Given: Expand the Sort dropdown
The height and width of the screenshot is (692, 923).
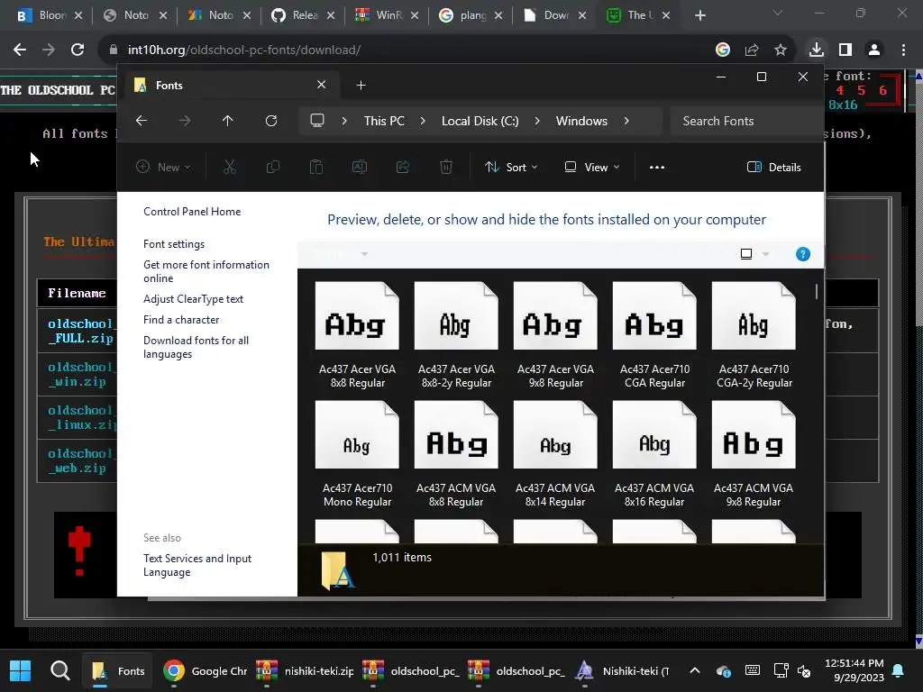Looking at the screenshot, I should (x=511, y=167).
